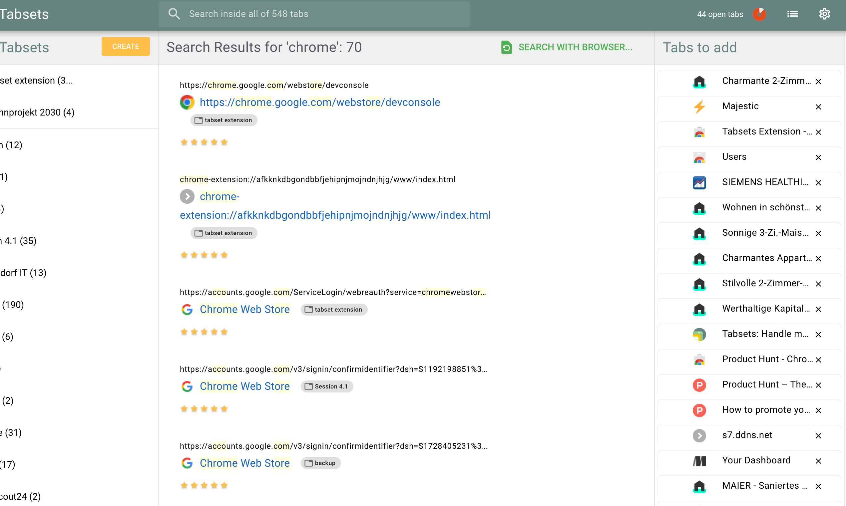Click the SIEMENS HEALTHI chart icon
The width and height of the screenshot is (846, 506).
tap(699, 182)
